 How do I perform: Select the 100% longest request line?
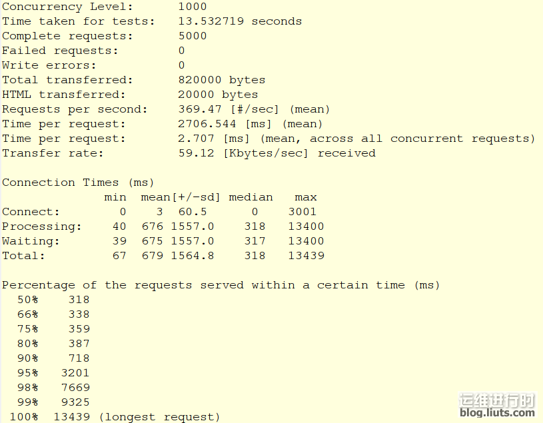[x=115, y=416]
